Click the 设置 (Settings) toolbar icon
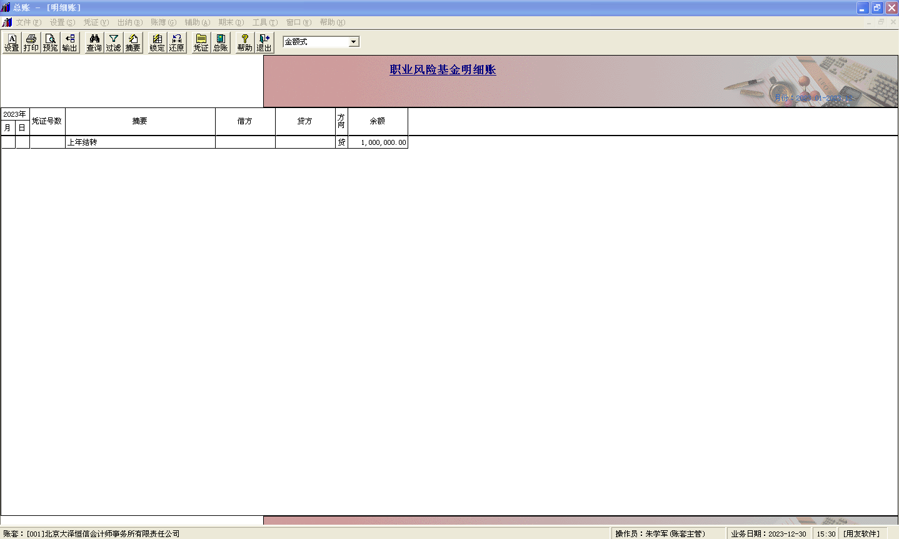 pos(12,42)
